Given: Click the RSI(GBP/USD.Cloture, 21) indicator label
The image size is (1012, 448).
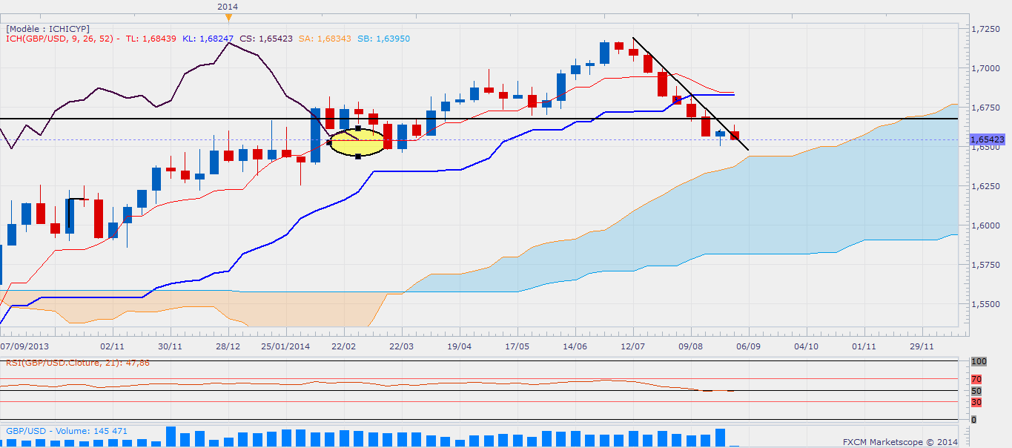Looking at the screenshot, I should 78,363.
